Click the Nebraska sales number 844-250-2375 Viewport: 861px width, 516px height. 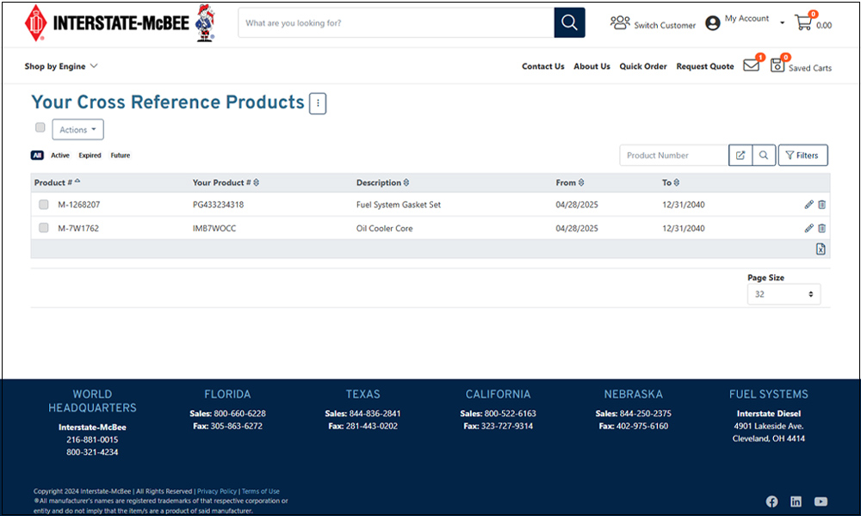645,414
